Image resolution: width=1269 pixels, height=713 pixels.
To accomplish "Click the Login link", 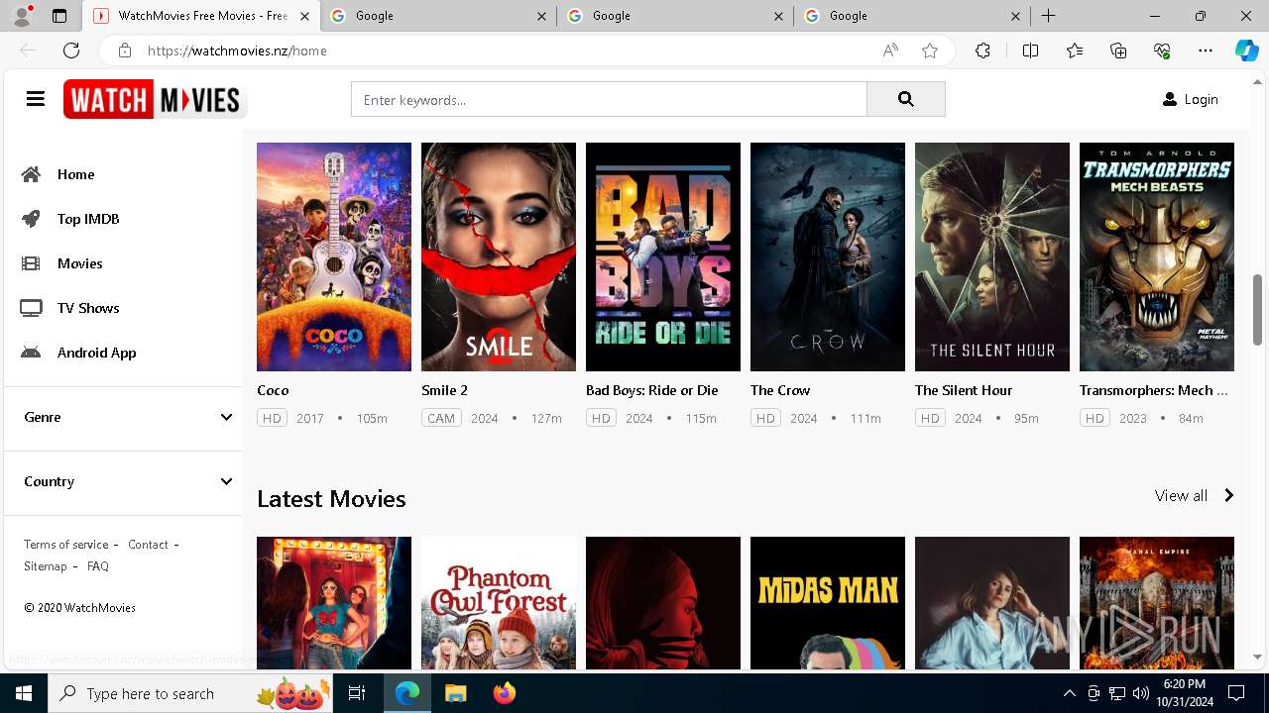I will pyautogui.click(x=1201, y=99).
